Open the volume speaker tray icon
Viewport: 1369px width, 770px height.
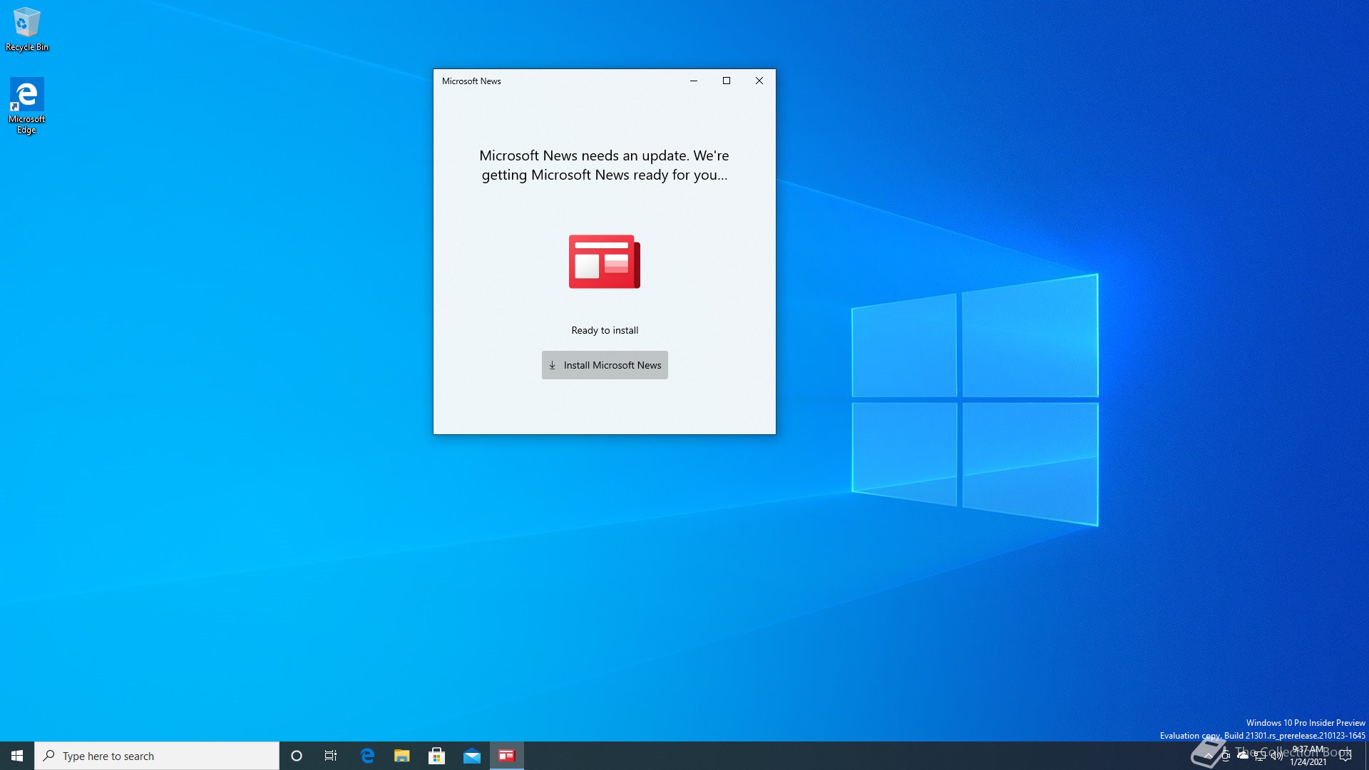coord(1277,756)
